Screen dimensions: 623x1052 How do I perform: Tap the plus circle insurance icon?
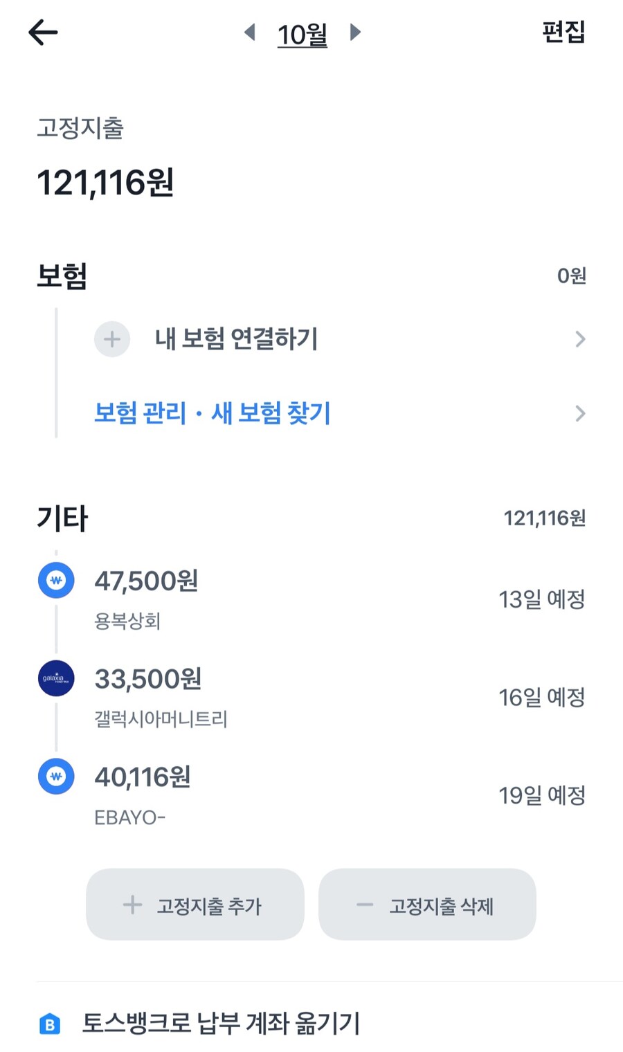click(x=112, y=339)
